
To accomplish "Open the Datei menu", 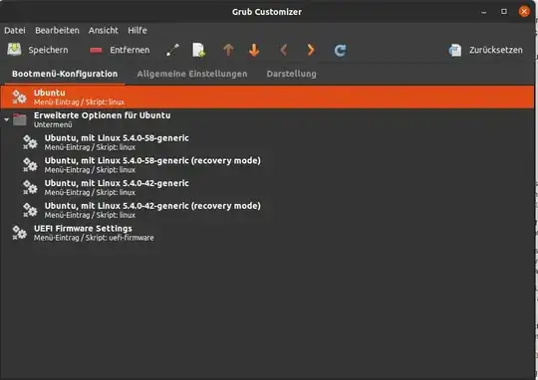I will pyautogui.click(x=15, y=30).
